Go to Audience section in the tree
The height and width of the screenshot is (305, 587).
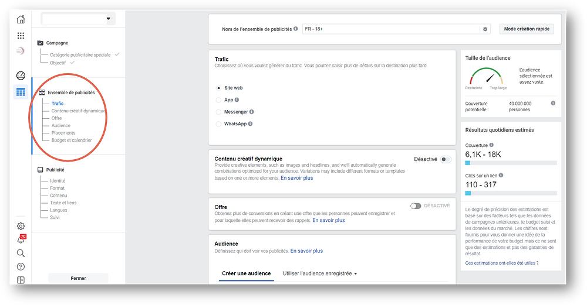pyautogui.click(x=60, y=125)
